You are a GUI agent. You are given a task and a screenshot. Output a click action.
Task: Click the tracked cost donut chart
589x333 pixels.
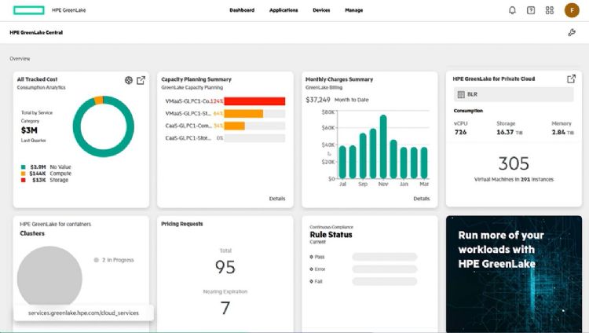104,126
